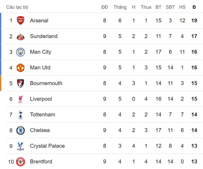Click the 'Thắng' wins column header
This screenshot has width=203, height=169.
tap(120, 7)
